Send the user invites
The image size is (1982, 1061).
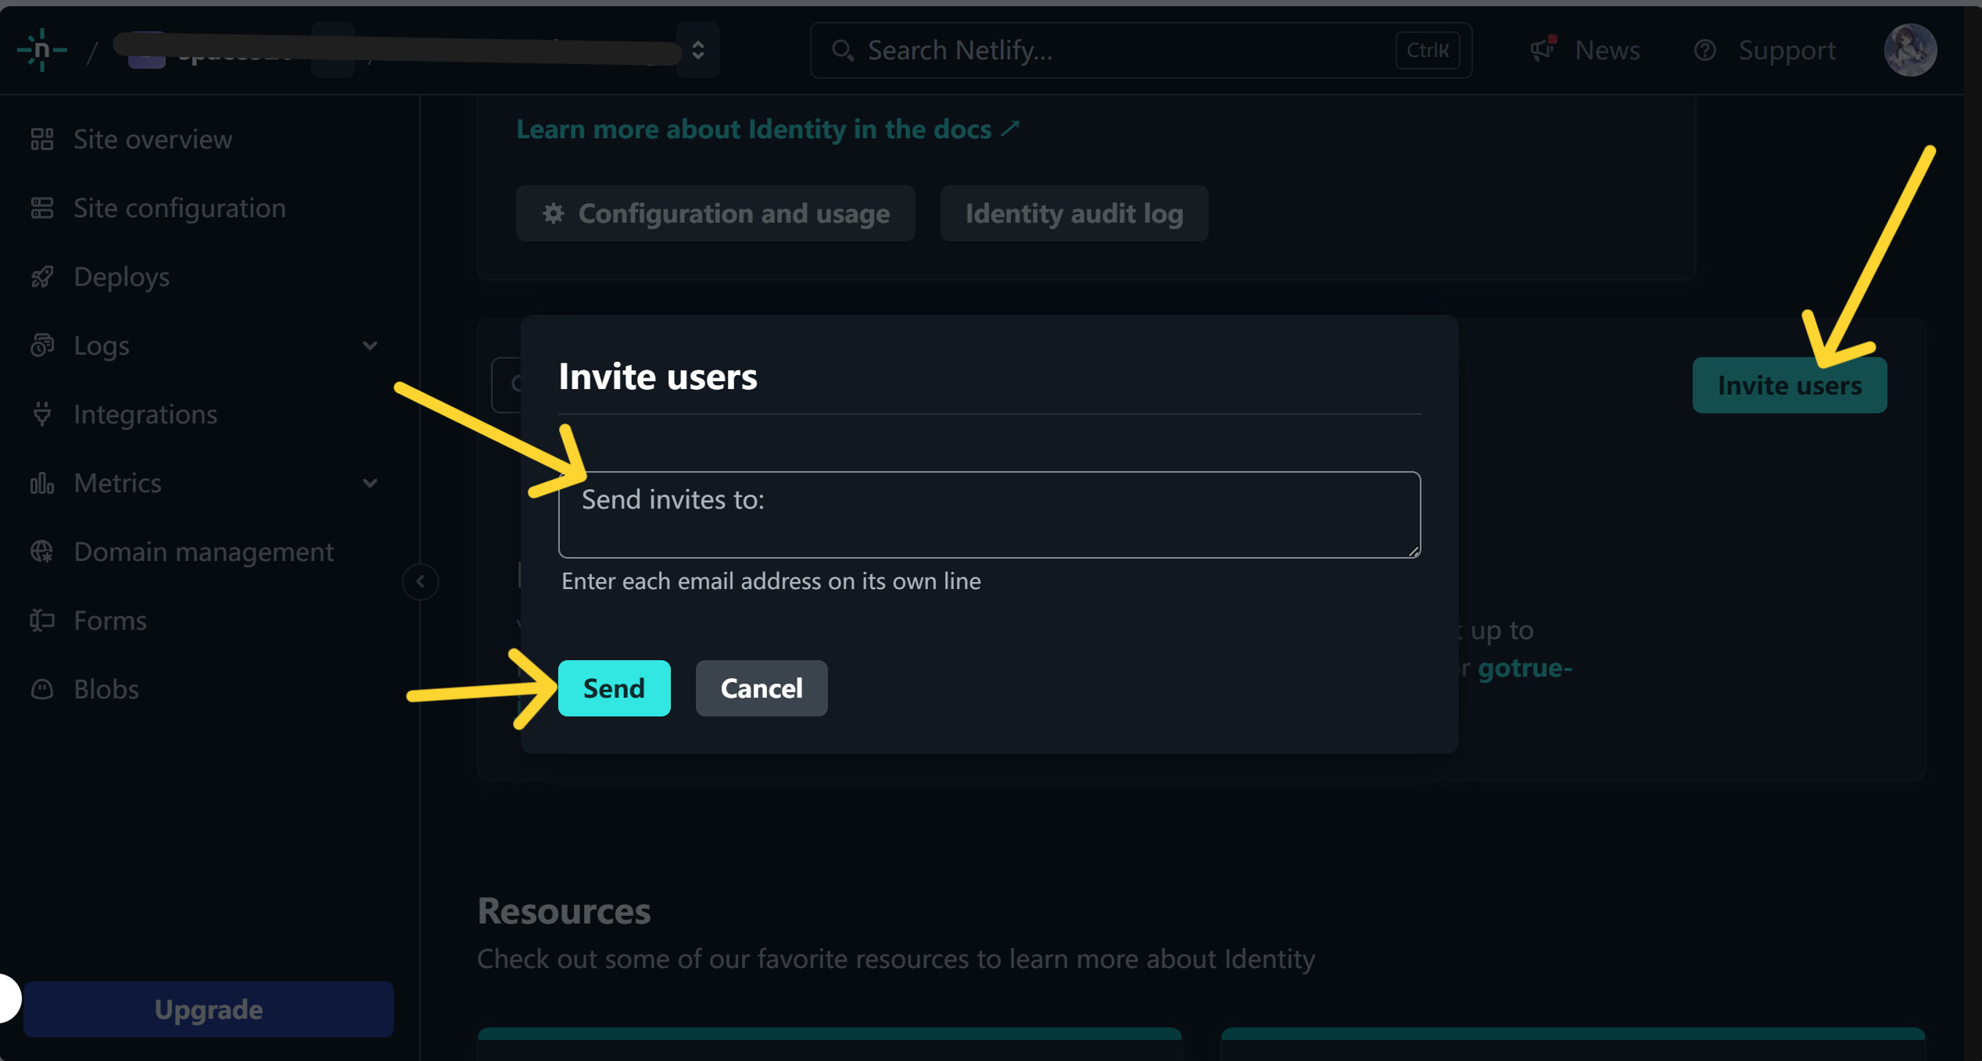[614, 688]
